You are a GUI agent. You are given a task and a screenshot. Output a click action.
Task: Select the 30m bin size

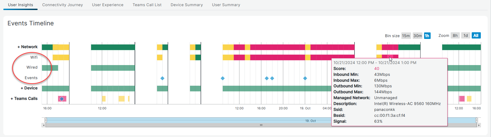(417, 36)
